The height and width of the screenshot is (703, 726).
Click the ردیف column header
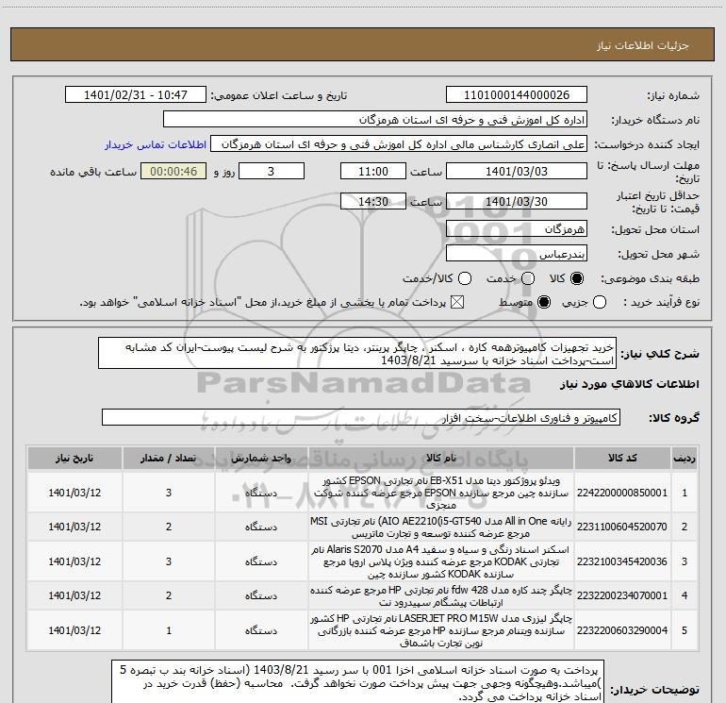[x=685, y=459]
